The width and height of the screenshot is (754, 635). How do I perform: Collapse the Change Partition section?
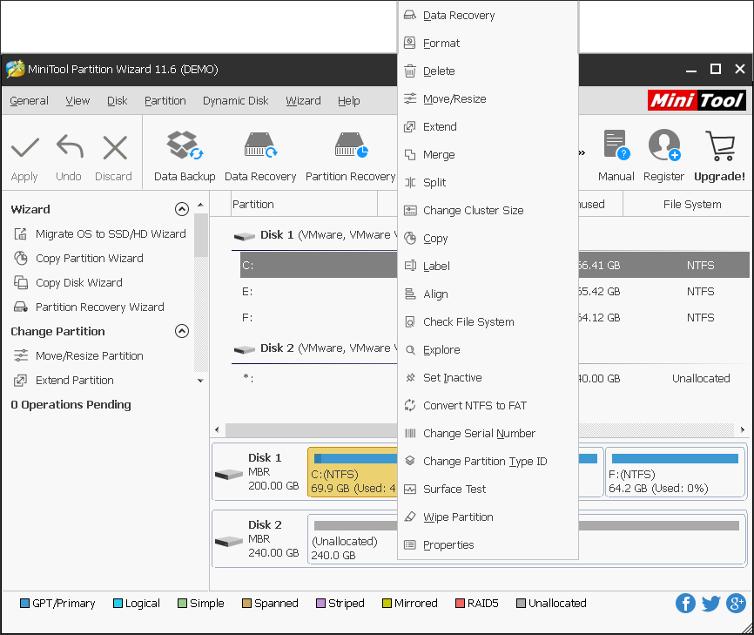(x=182, y=331)
